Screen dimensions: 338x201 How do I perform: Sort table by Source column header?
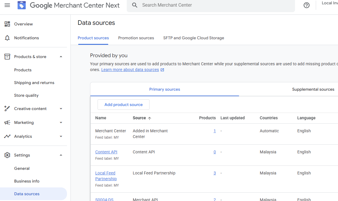point(139,118)
